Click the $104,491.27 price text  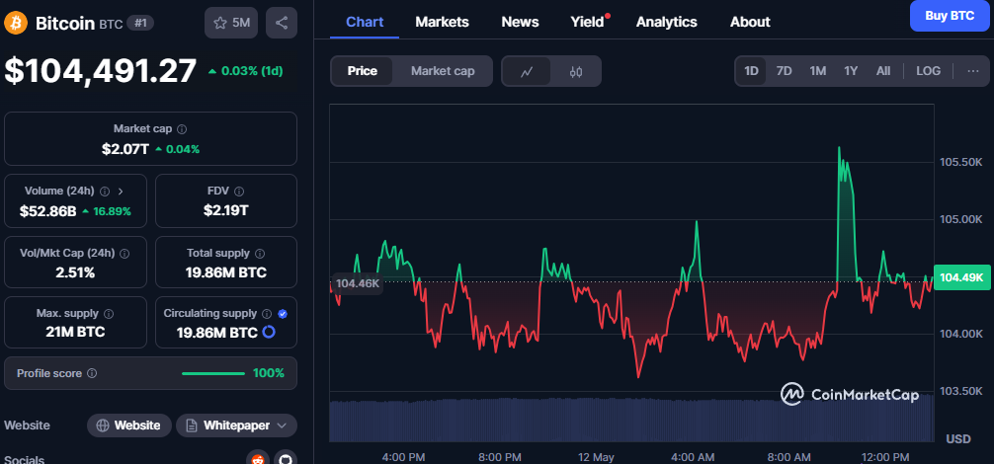click(100, 71)
